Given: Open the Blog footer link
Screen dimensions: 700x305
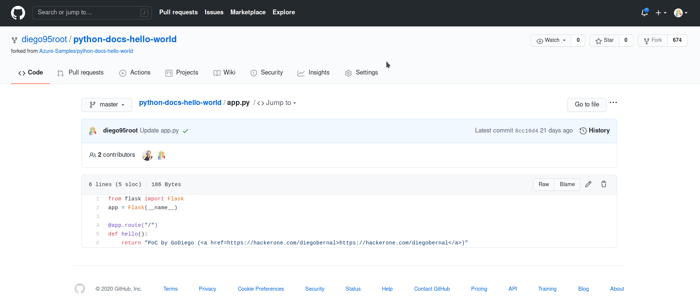Looking at the screenshot, I should [x=583, y=289].
